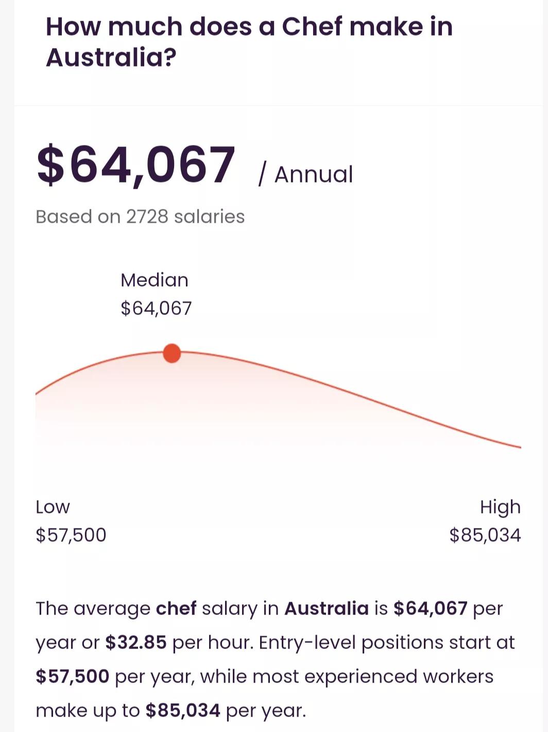This screenshot has height=732, width=548.
Task: Click the left end of the salary curve
Action: (x=38, y=393)
